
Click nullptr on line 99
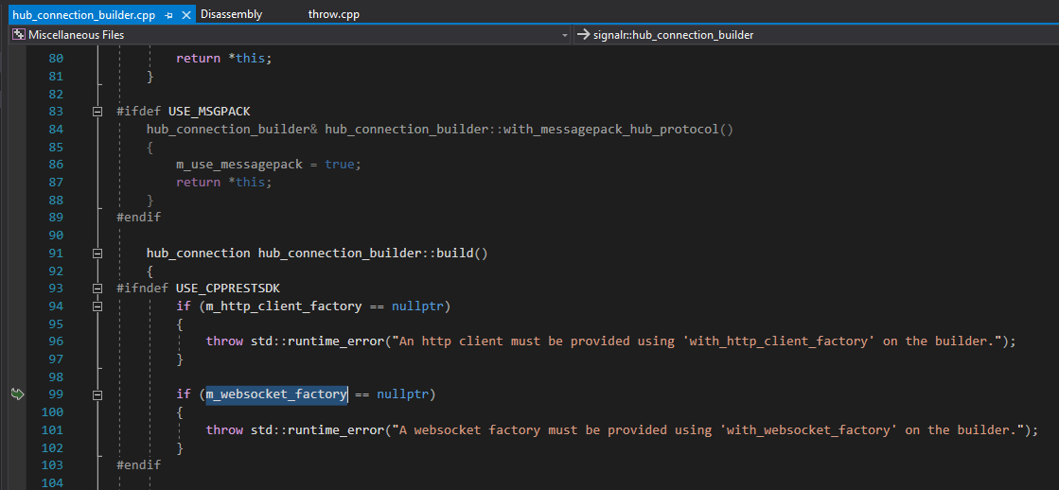click(402, 394)
